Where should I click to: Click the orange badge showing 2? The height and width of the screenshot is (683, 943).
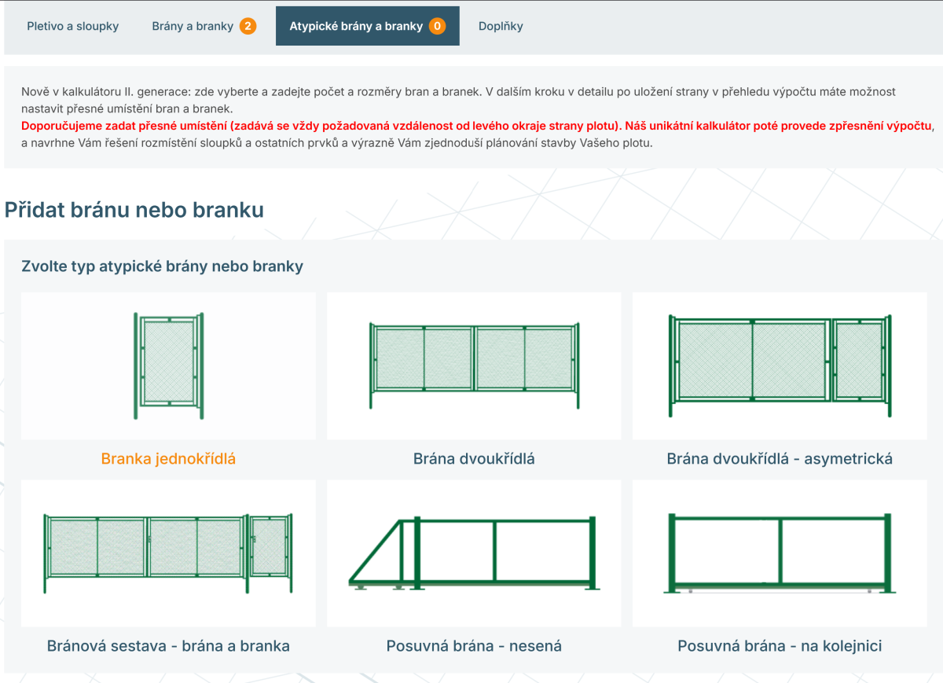pyautogui.click(x=248, y=26)
